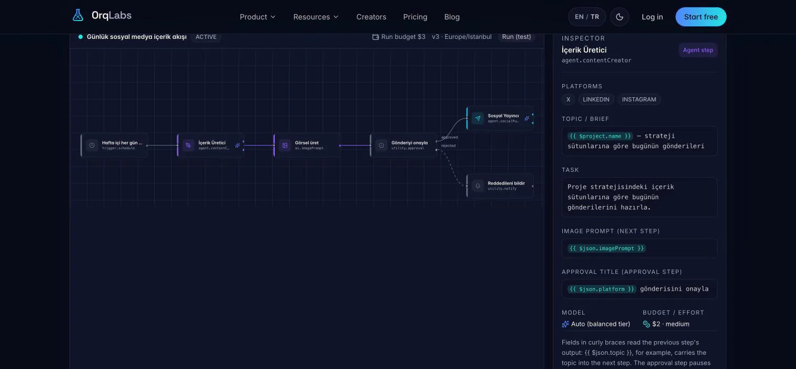
Task: Go to the Pricing page
Action: pos(415,17)
